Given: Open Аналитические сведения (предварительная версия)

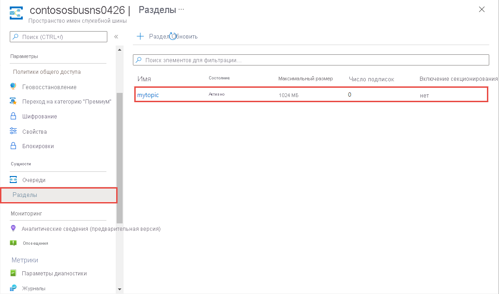Looking at the screenshot, I should click(x=91, y=229).
